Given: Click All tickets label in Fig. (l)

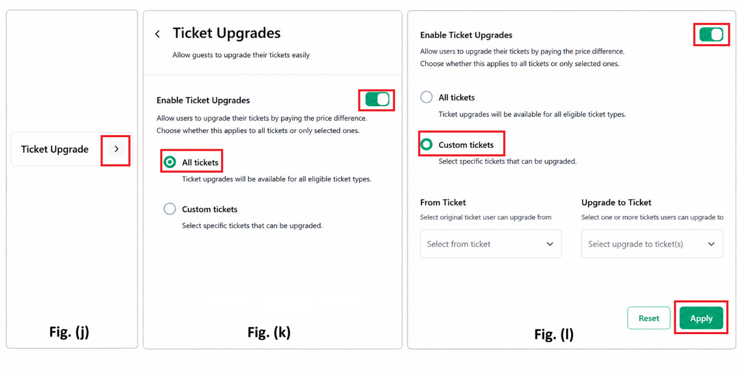Looking at the screenshot, I should [x=456, y=98].
